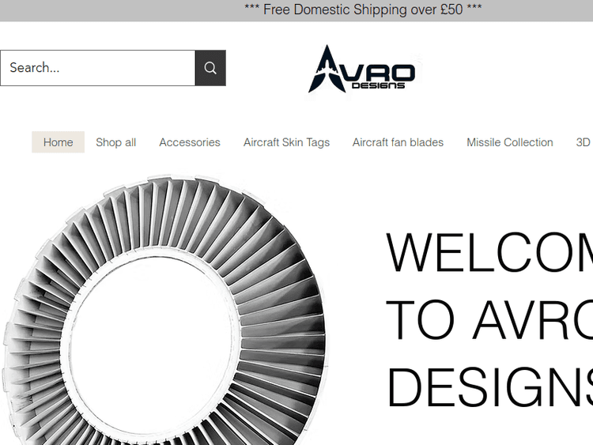Click the Avro Designs logo
593x445 pixels.
362,70
